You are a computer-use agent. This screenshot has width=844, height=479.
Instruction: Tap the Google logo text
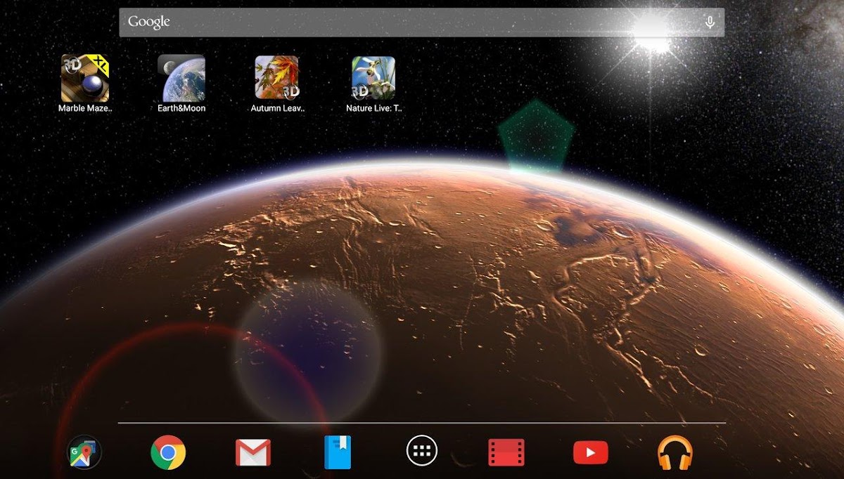coord(149,22)
